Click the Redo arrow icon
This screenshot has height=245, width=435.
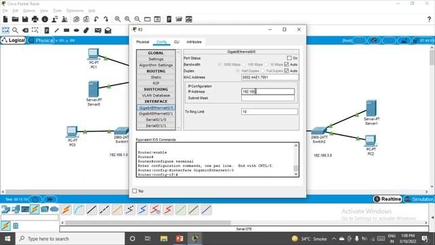pyautogui.click(x=106, y=19)
